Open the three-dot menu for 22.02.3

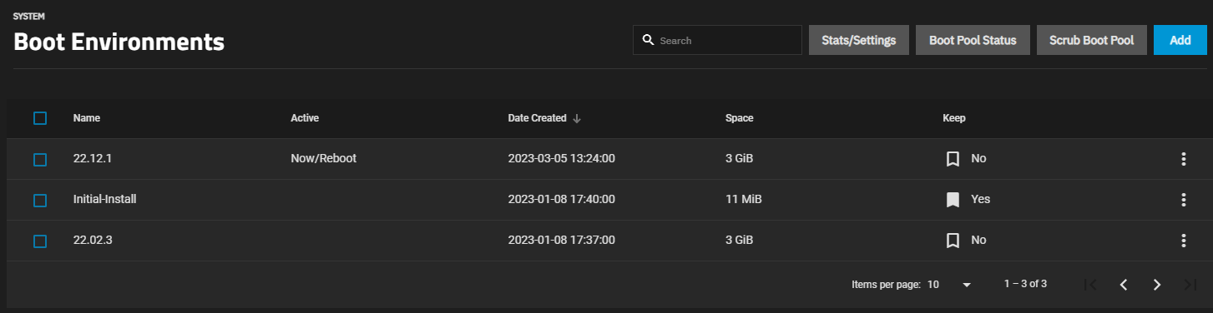[x=1183, y=241]
